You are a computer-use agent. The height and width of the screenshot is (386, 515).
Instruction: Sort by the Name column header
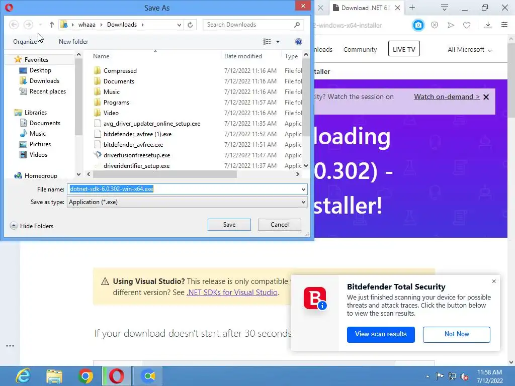coord(101,56)
